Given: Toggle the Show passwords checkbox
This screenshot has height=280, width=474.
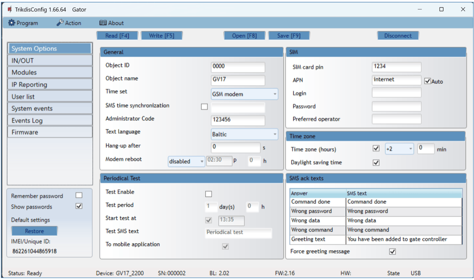Looking at the screenshot, I should [79, 206].
